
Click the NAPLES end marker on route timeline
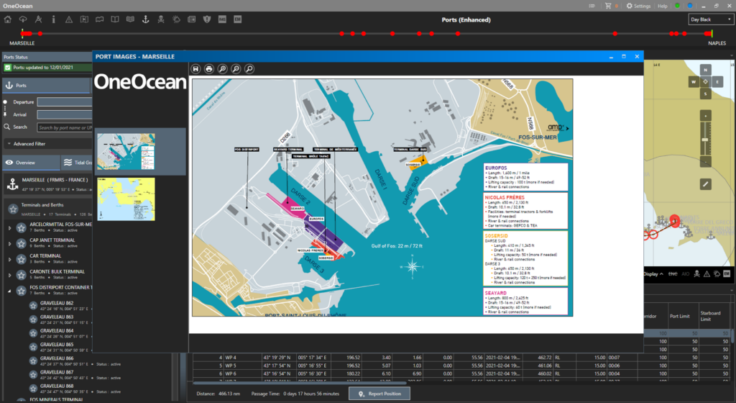pyautogui.click(x=712, y=33)
